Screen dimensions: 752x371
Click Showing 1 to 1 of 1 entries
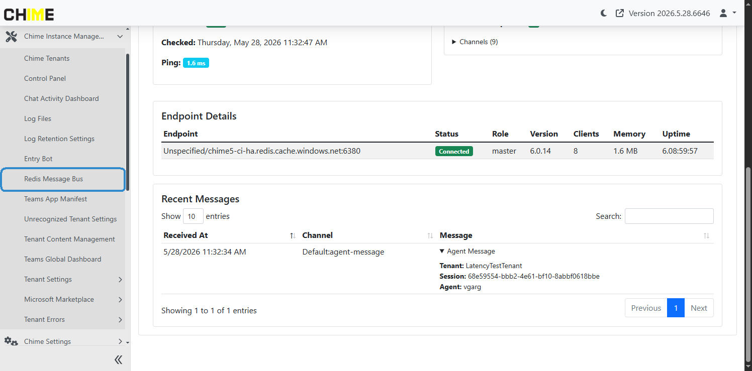click(x=209, y=310)
